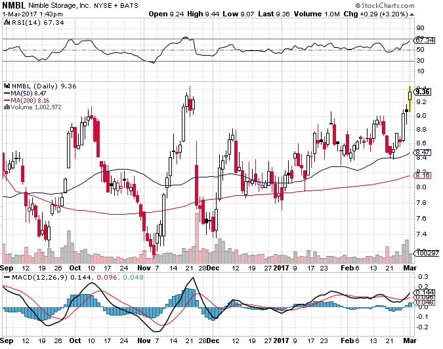Open the StockCharts.com copyright link
The width and height of the screenshot is (443, 349).
point(385,5)
